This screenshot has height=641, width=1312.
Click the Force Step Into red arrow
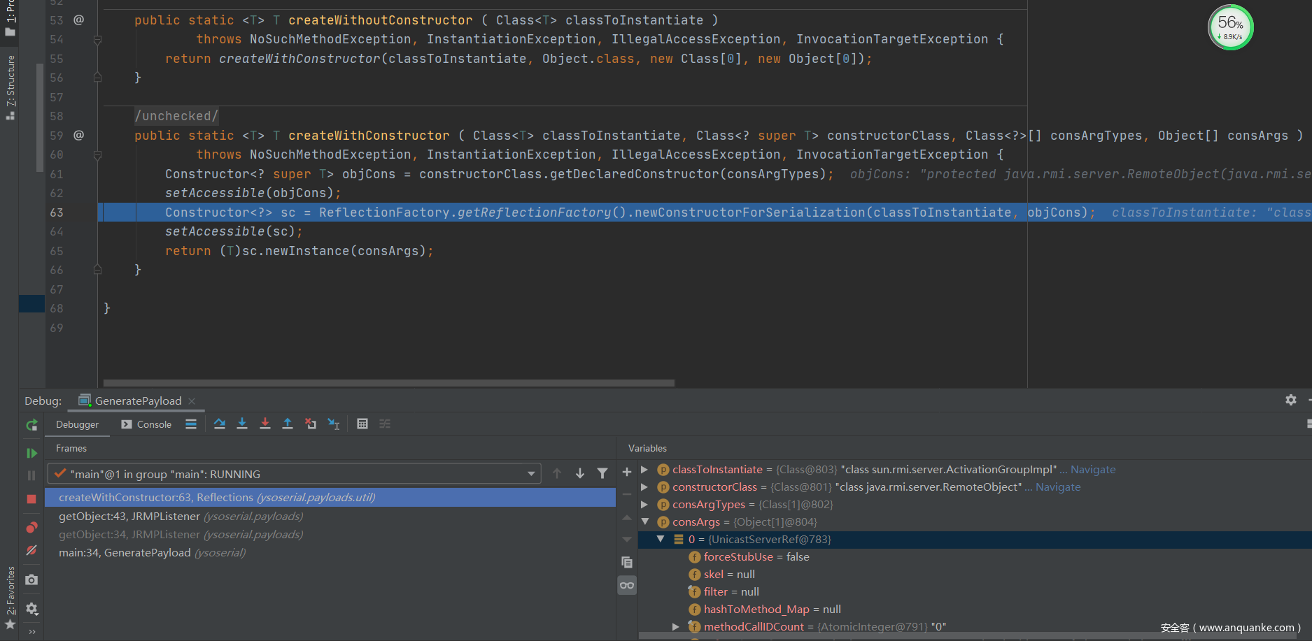[x=264, y=424]
